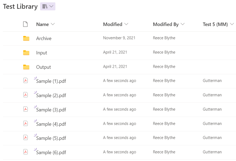Open the library view switcher icon
Viewport: 236px width, 161px height.
tap(47, 7)
